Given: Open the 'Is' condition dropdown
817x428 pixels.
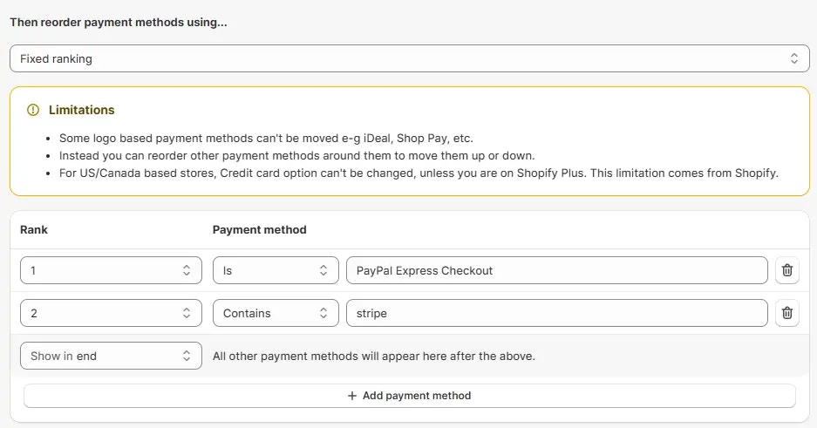Looking at the screenshot, I should 276,270.
